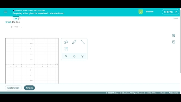Expand the chevron below topic title
Image resolution: width=181 pixels, height=102 pixels.
(16, 18)
